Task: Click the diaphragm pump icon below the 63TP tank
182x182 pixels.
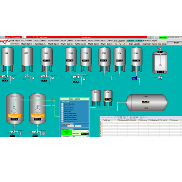Action: click(27, 76)
